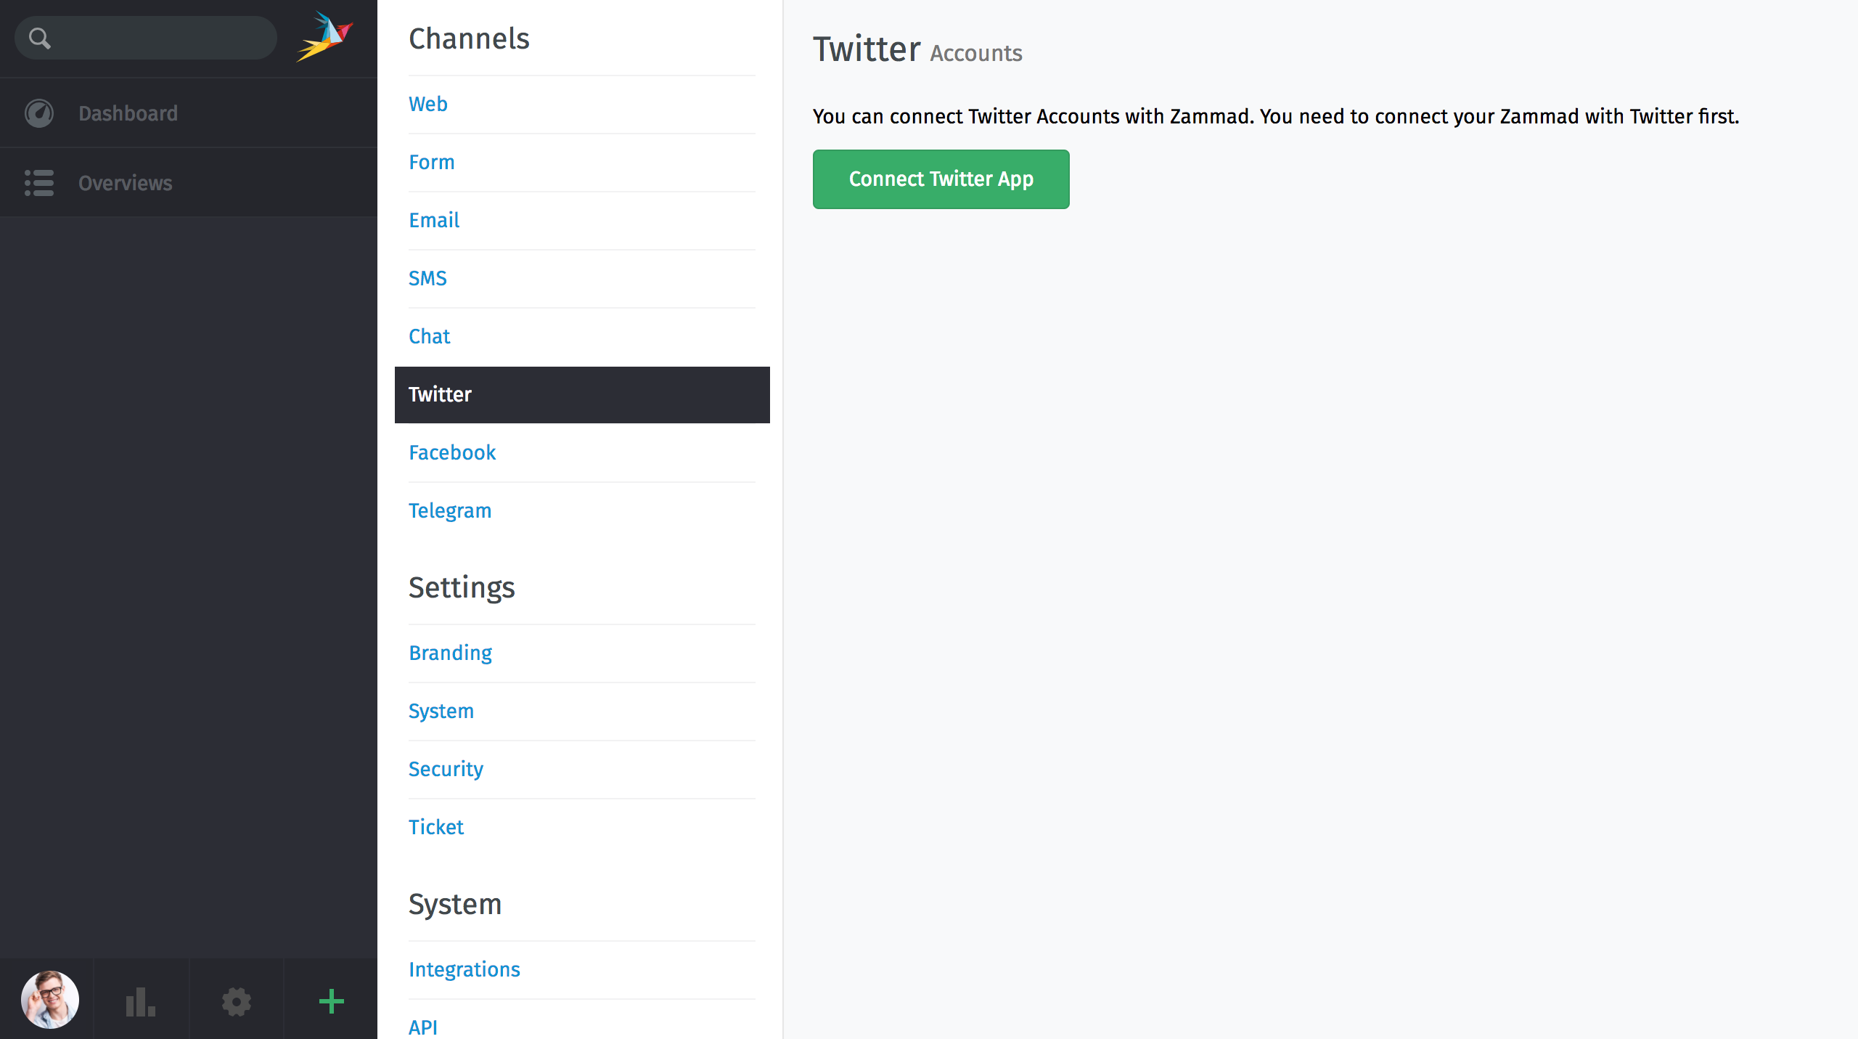Open Branding settings

[x=450, y=653]
